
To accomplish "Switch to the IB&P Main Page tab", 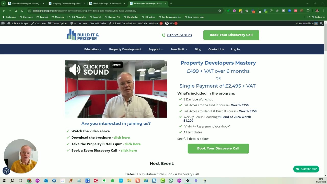I will (x=107, y=4).
